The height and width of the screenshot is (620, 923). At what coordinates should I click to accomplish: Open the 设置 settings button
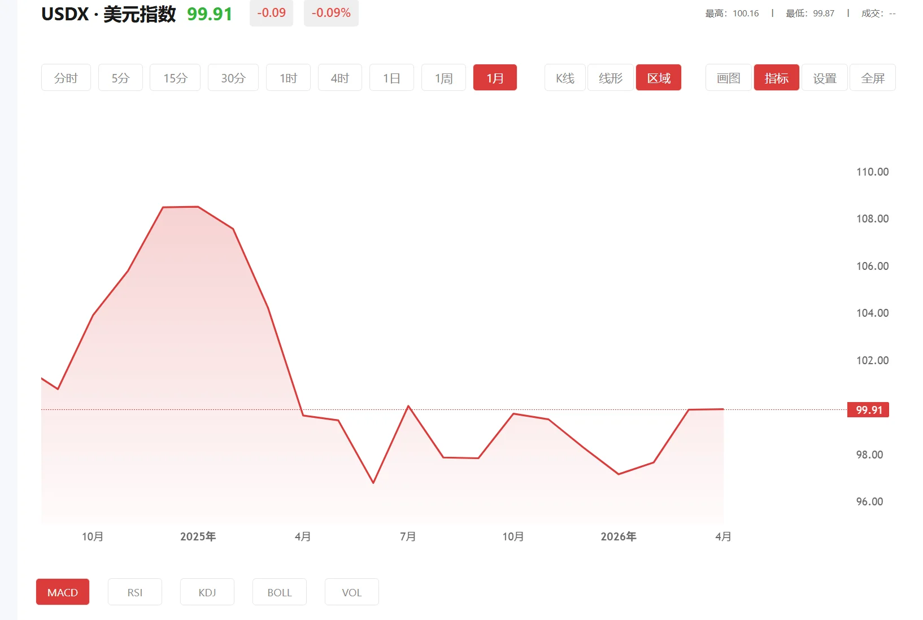(825, 78)
